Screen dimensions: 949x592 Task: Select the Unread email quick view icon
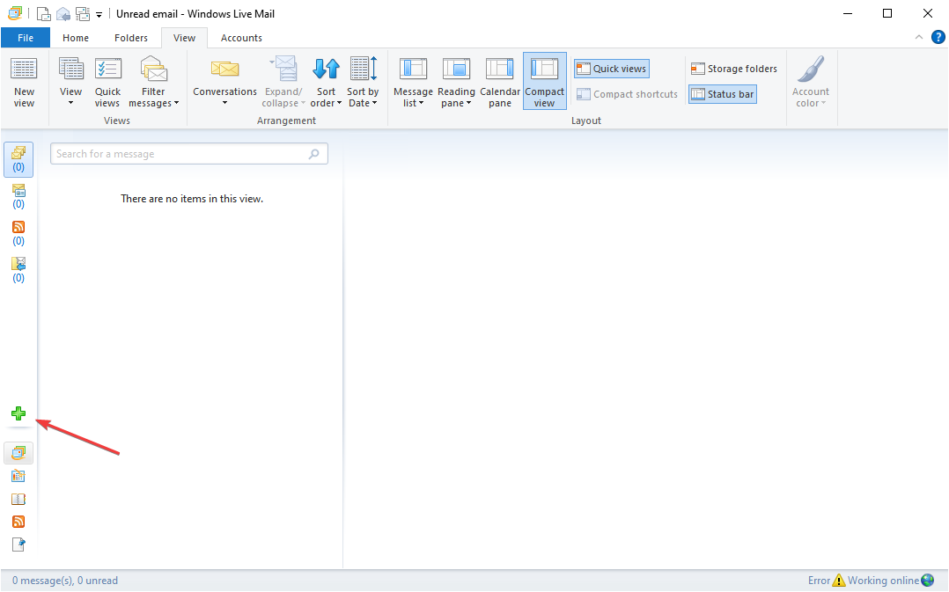tap(18, 159)
